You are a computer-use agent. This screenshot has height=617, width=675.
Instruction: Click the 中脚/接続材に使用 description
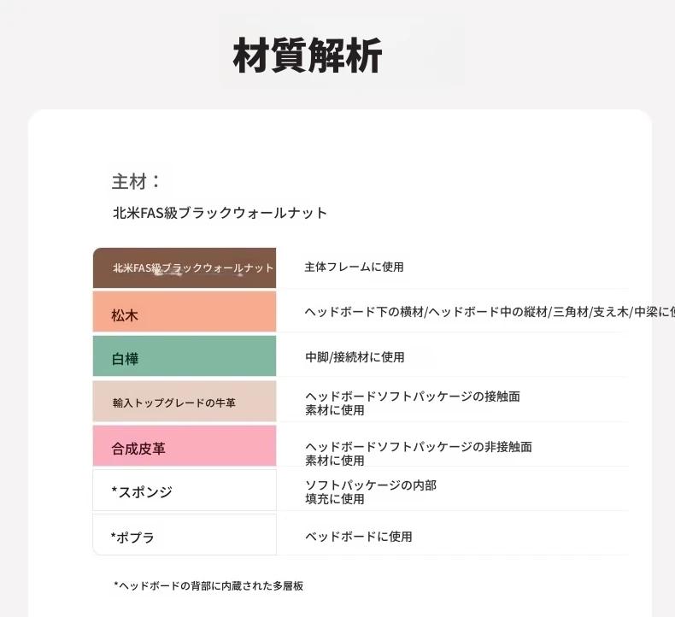click(x=355, y=357)
